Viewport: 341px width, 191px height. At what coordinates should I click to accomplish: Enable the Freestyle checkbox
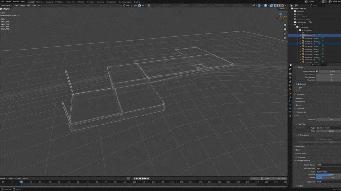[297, 157]
